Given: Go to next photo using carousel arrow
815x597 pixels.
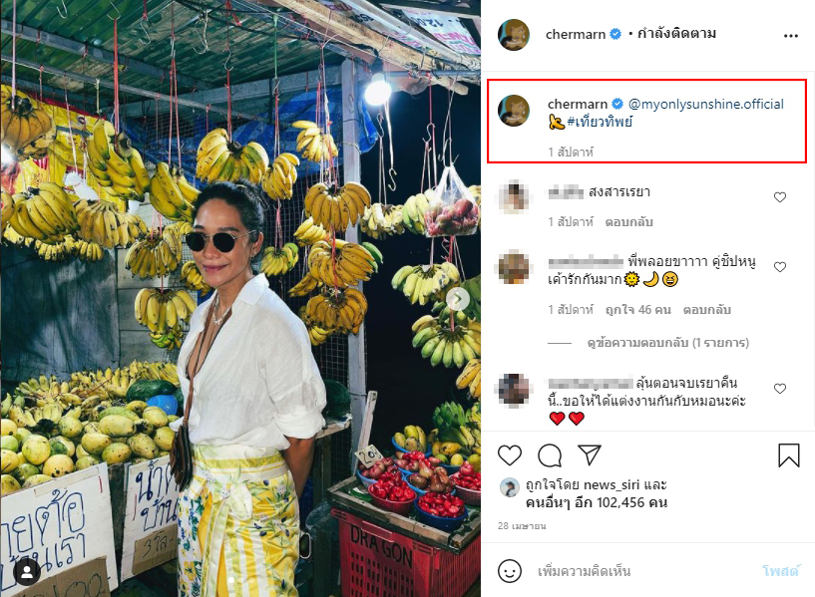Looking at the screenshot, I should (x=458, y=299).
